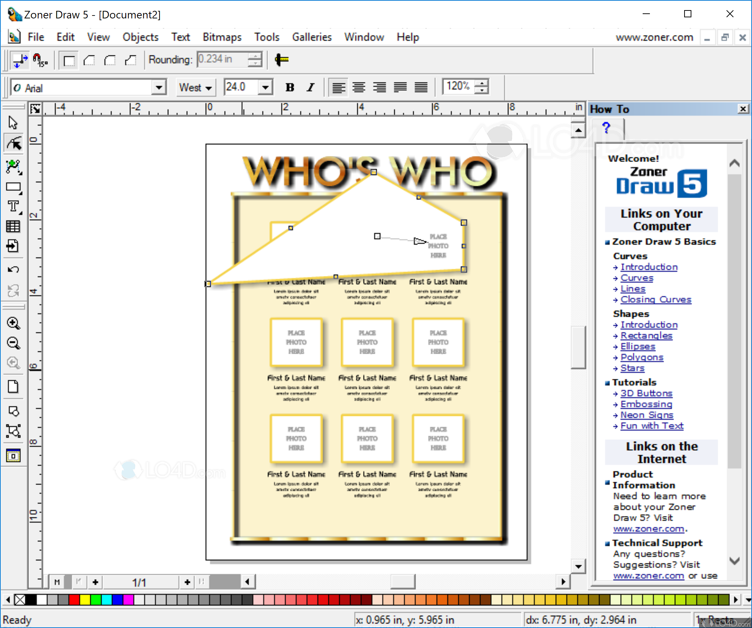Click the Undo icon in the toolbar
Screen dimensions: 752x628
pos(13,269)
